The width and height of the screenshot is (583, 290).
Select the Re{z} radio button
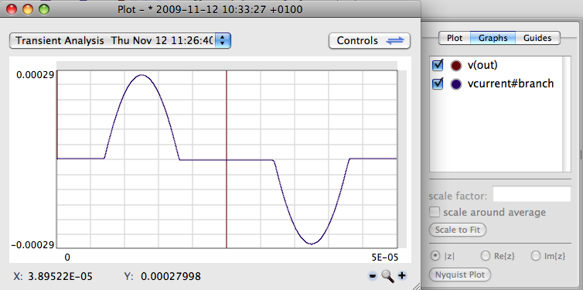click(x=486, y=256)
